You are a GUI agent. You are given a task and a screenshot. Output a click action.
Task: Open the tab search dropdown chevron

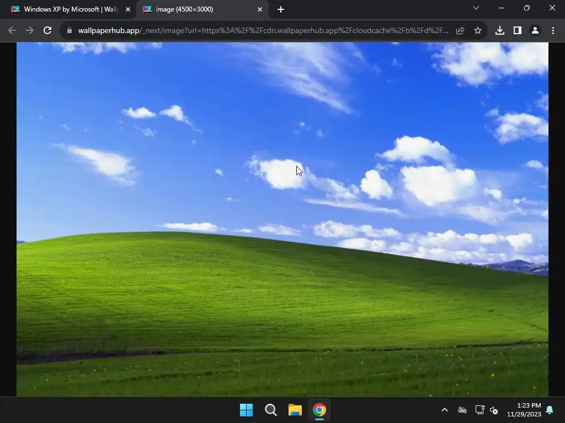pos(476,8)
